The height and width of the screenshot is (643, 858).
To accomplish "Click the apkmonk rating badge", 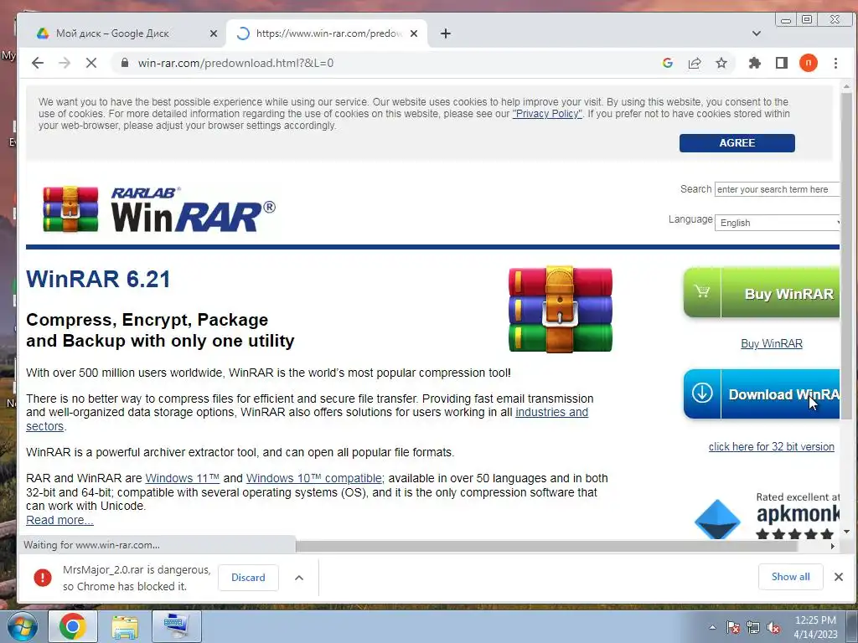I will (767, 515).
